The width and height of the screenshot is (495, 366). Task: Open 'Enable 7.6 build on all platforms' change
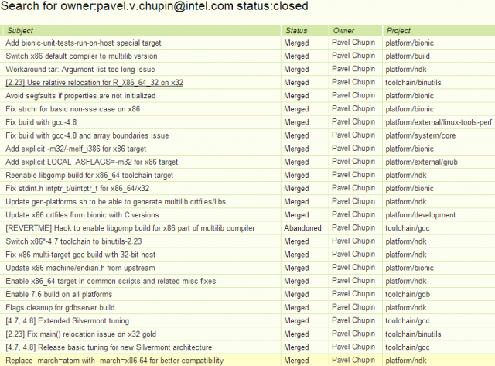(x=59, y=295)
